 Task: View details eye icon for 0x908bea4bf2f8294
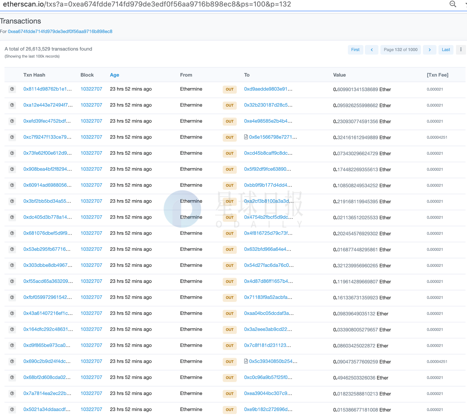pos(12,169)
